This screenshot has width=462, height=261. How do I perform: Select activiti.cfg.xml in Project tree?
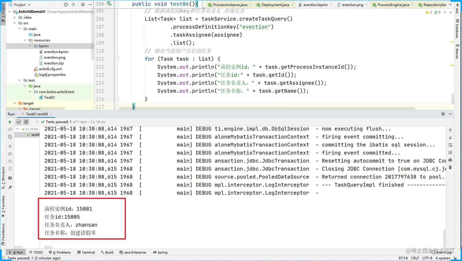tap(50, 69)
